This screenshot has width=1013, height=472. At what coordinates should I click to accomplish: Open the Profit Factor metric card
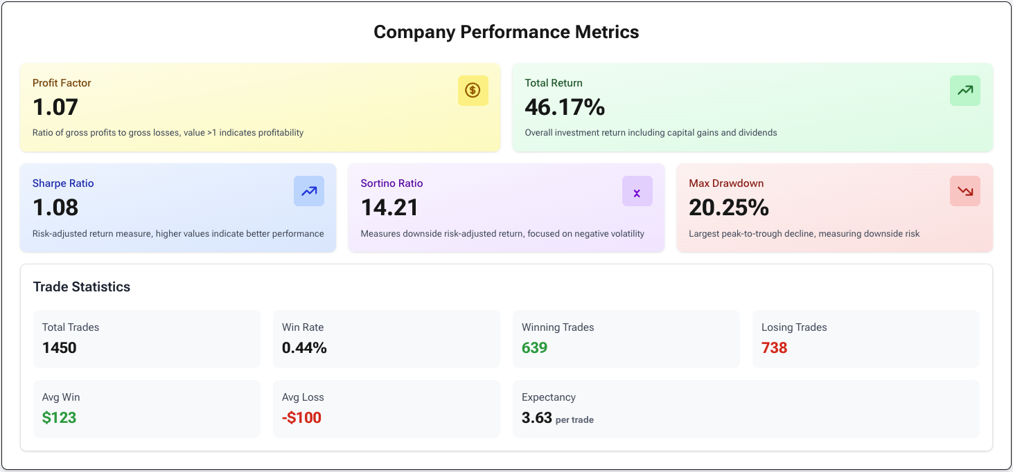coord(260,107)
